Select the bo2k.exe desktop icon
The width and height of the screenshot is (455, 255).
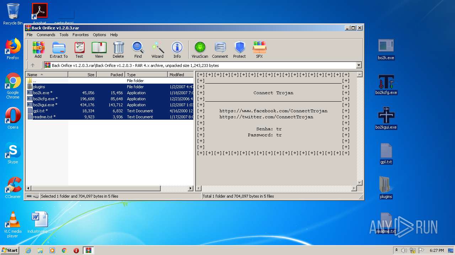tap(386, 49)
